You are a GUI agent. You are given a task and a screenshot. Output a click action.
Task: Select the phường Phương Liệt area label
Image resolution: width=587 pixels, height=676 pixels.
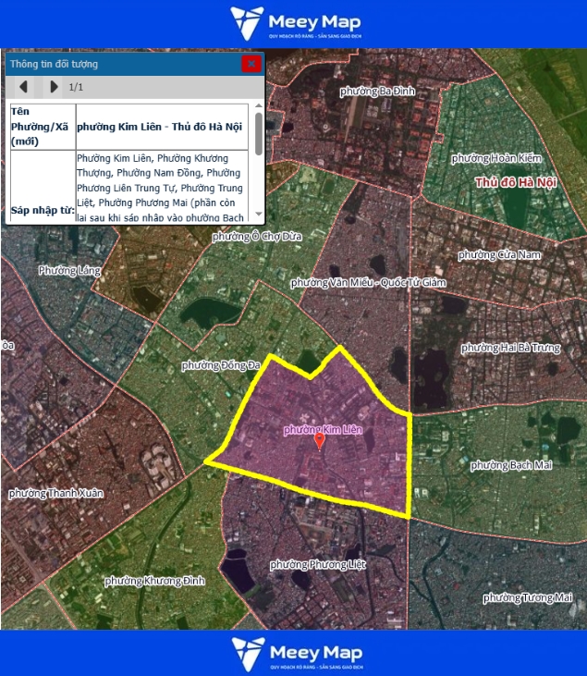311,564
